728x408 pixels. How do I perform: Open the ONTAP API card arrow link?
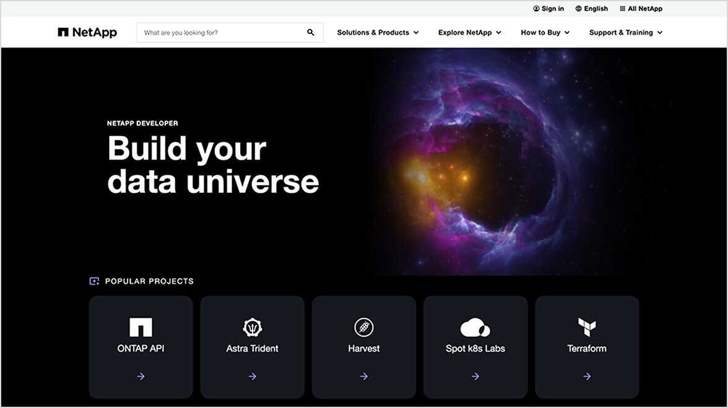(x=141, y=376)
